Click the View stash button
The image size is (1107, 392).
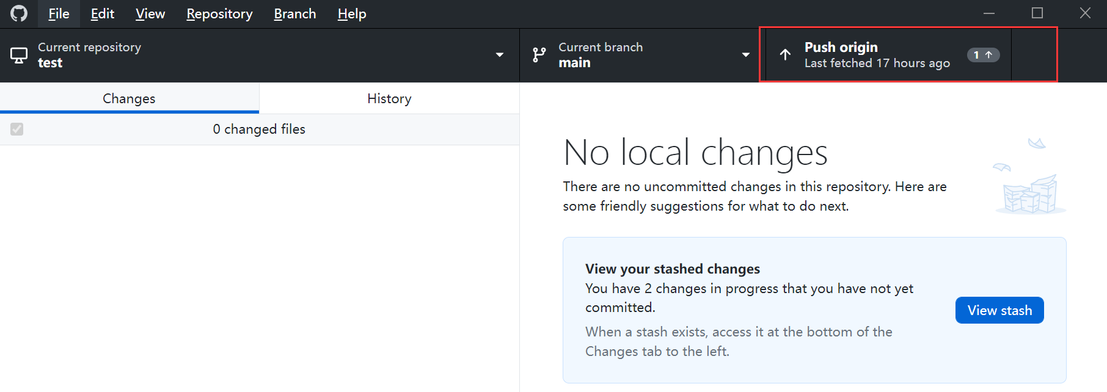[x=999, y=310]
